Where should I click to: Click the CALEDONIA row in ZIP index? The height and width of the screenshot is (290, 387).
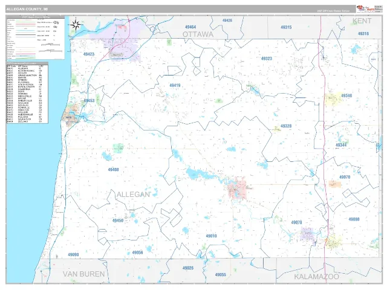point(27,89)
